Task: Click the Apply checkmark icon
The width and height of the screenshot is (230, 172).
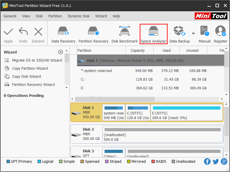Action: [8, 32]
